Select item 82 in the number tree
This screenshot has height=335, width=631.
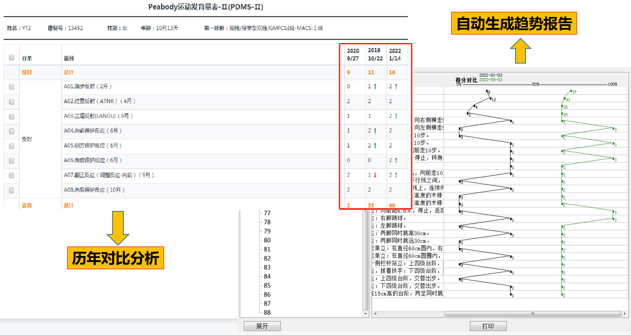point(267,258)
